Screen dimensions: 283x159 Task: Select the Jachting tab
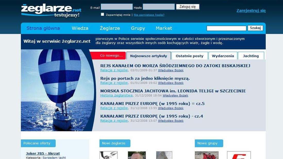(251, 56)
